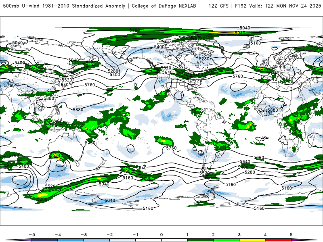The height and width of the screenshot is (242, 323).
Task: Click the "5280" contour label over Hudson Bay
Action: pos(204,59)
